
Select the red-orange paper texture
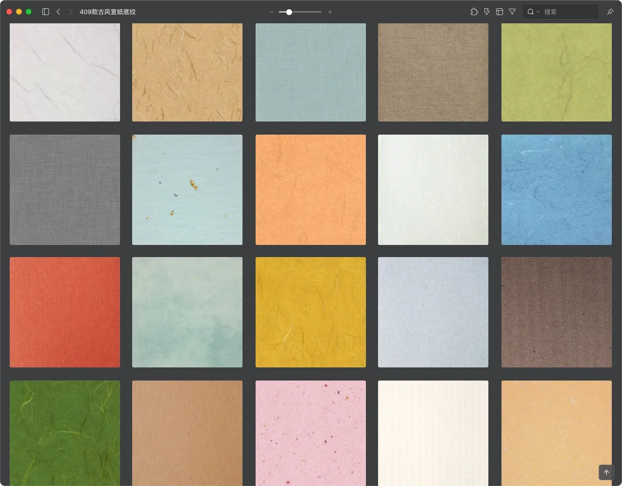pos(65,312)
